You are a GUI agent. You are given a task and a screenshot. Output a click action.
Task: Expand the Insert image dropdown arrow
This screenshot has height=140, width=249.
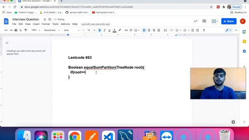coord(139,30)
